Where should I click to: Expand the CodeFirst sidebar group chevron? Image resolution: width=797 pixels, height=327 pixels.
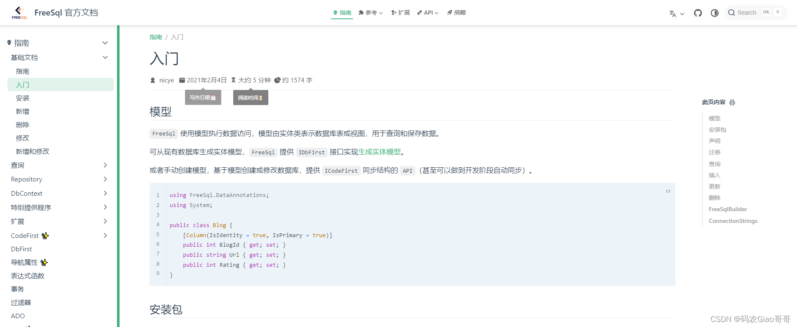pos(105,235)
